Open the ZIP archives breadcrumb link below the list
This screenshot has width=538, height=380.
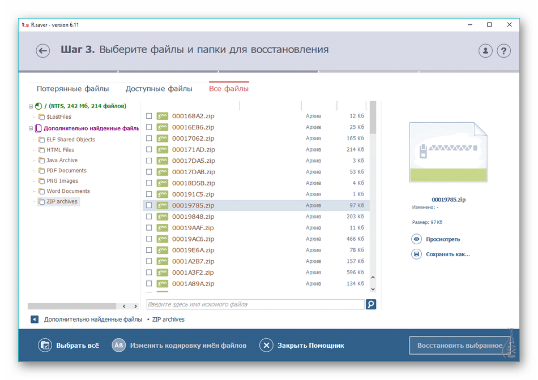pyautogui.click(x=168, y=319)
